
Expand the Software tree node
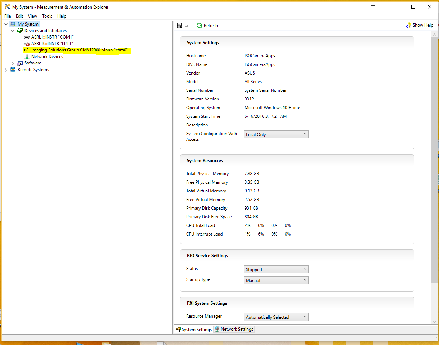tap(13, 63)
